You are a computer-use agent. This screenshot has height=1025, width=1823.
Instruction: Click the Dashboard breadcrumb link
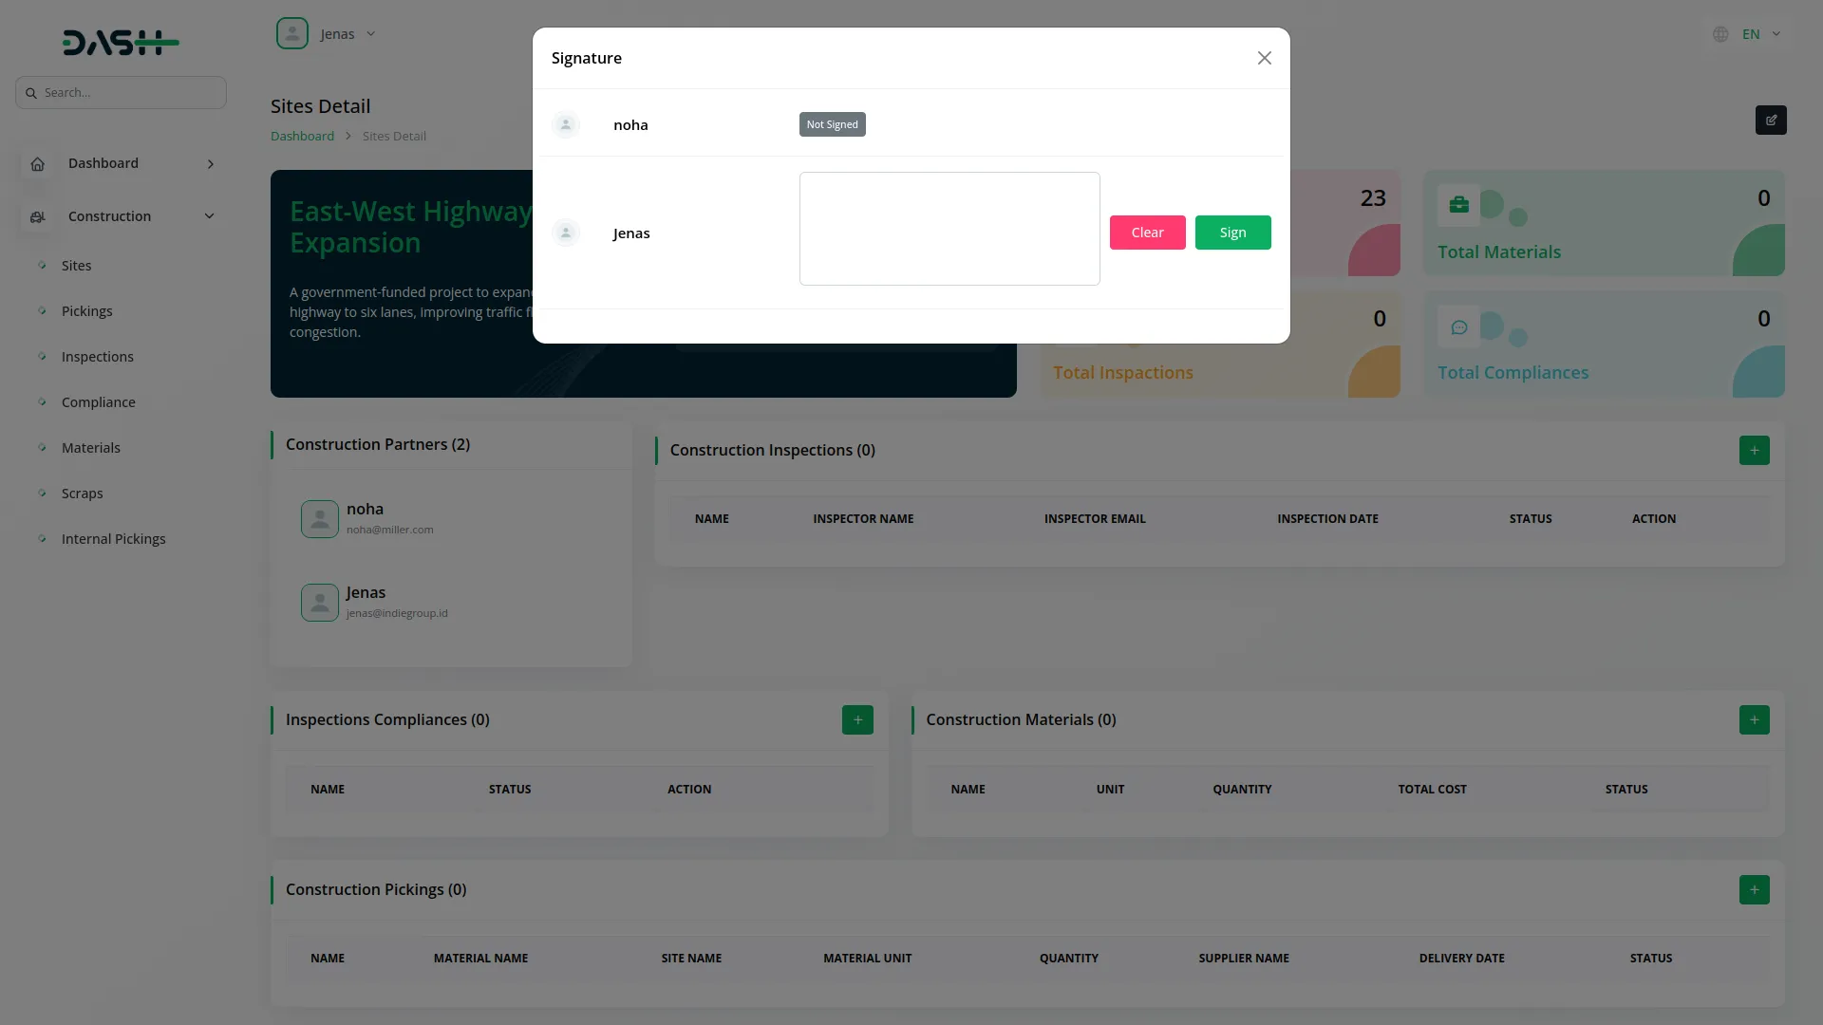302,136
